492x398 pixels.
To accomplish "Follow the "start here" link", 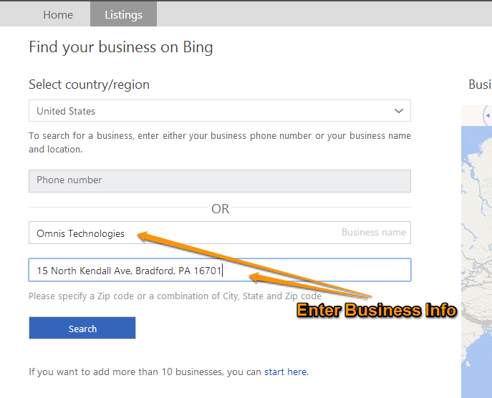I will (x=286, y=372).
